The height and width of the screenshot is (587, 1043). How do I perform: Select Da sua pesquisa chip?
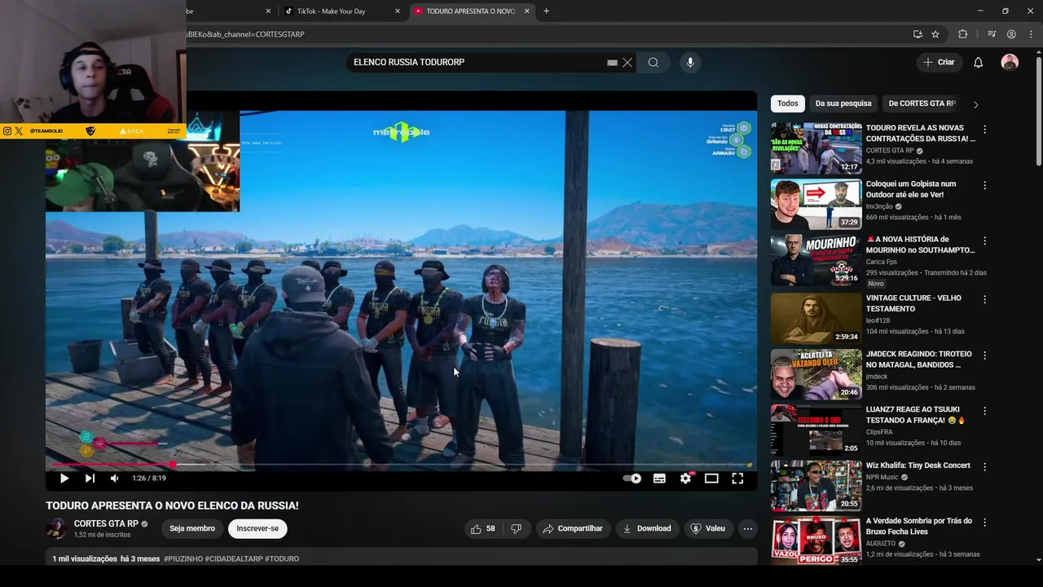pyautogui.click(x=843, y=104)
